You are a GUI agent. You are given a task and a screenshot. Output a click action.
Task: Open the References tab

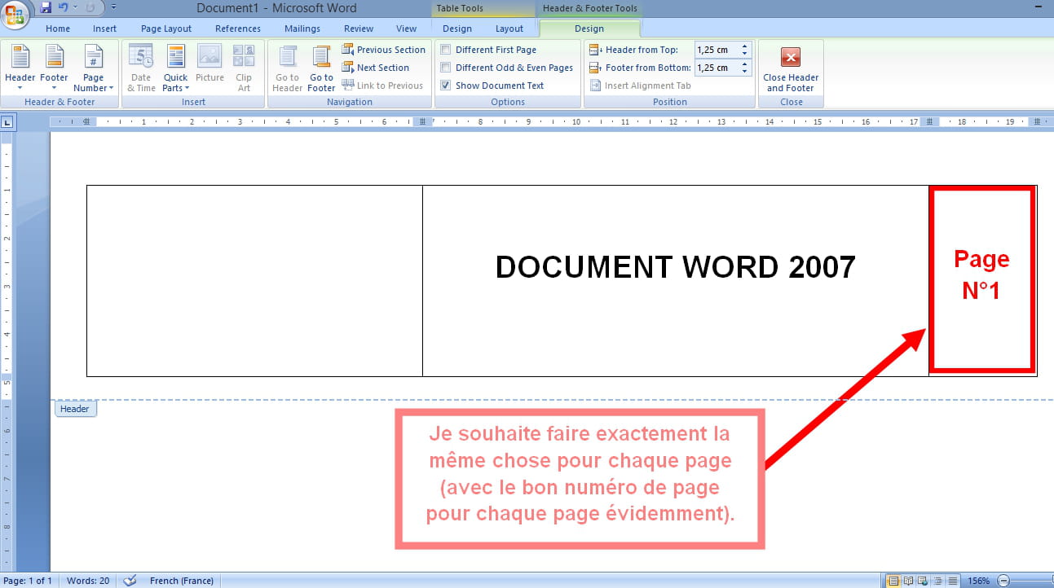(x=237, y=29)
